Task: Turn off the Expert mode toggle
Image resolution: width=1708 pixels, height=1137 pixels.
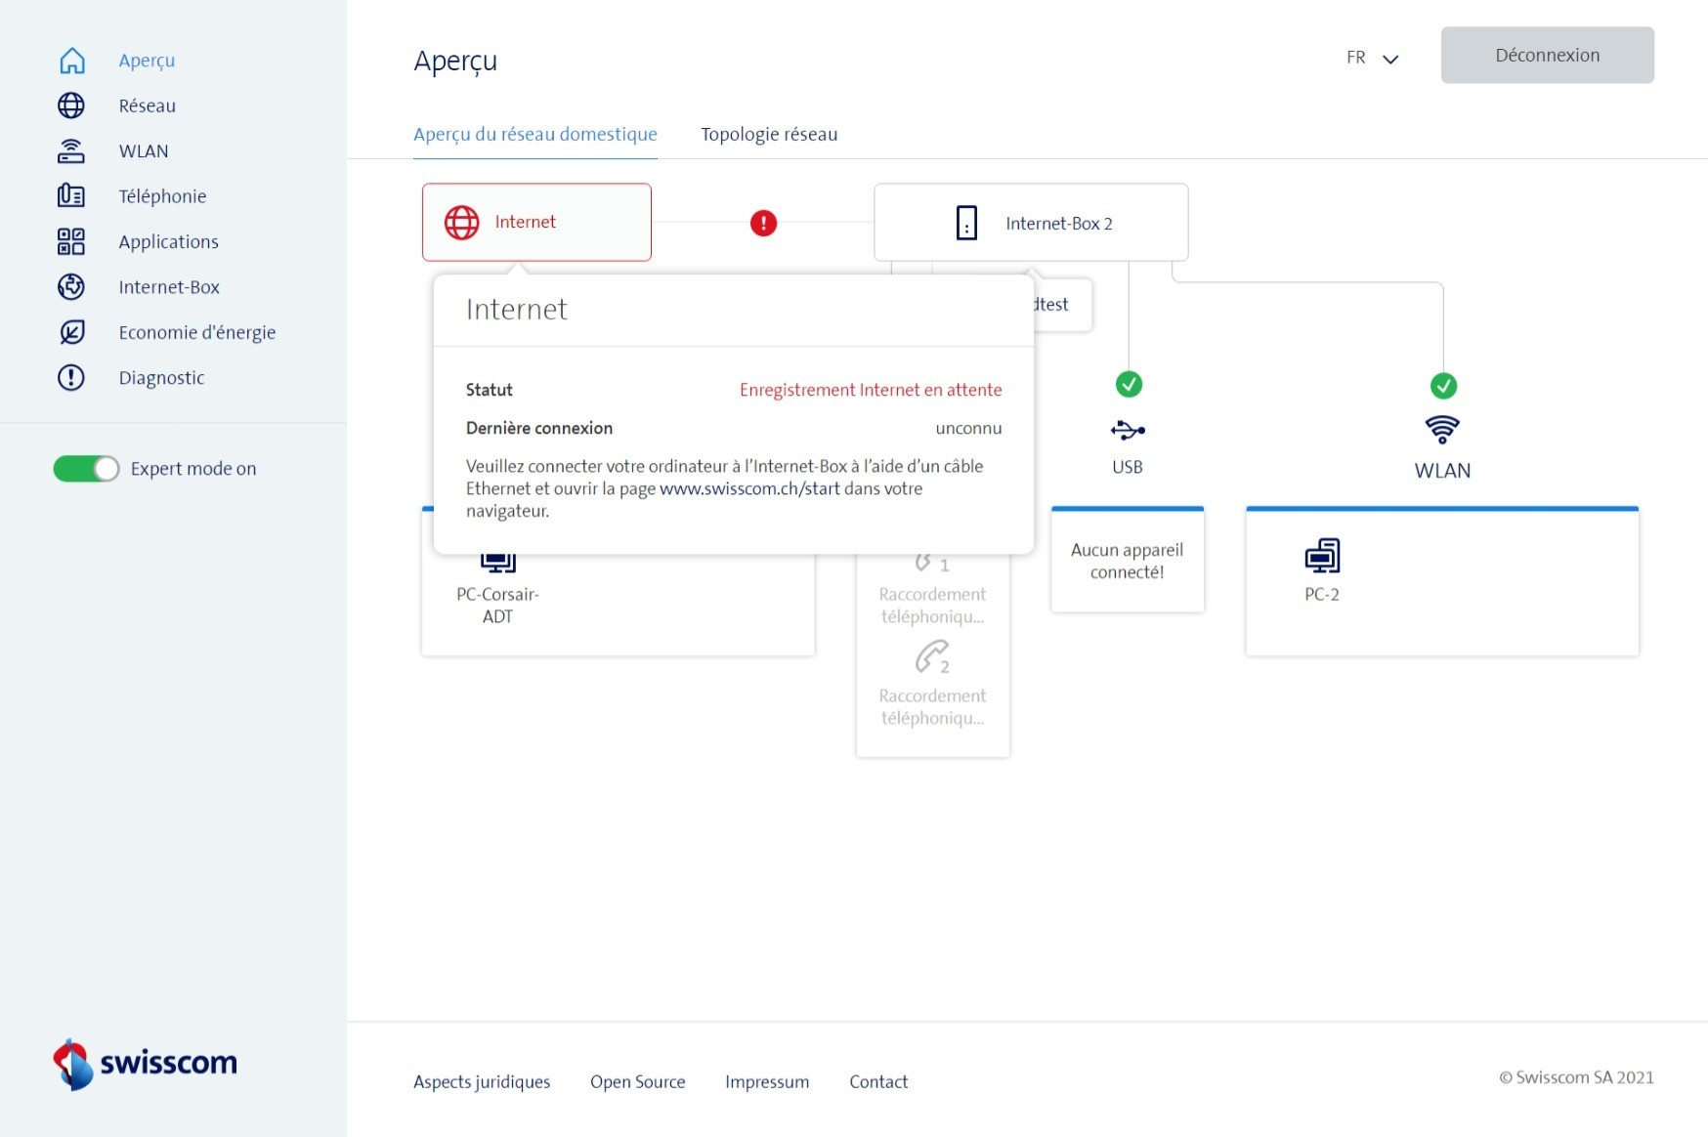Action: pyautogui.click(x=86, y=469)
